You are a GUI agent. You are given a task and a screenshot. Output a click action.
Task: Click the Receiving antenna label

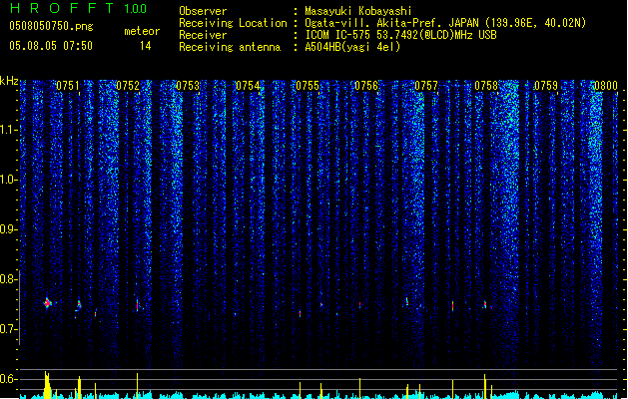pyautogui.click(x=230, y=47)
